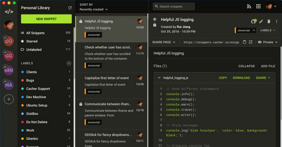Collapse the helpful_logging.js file chevron
The image size is (282, 147).
159,78
